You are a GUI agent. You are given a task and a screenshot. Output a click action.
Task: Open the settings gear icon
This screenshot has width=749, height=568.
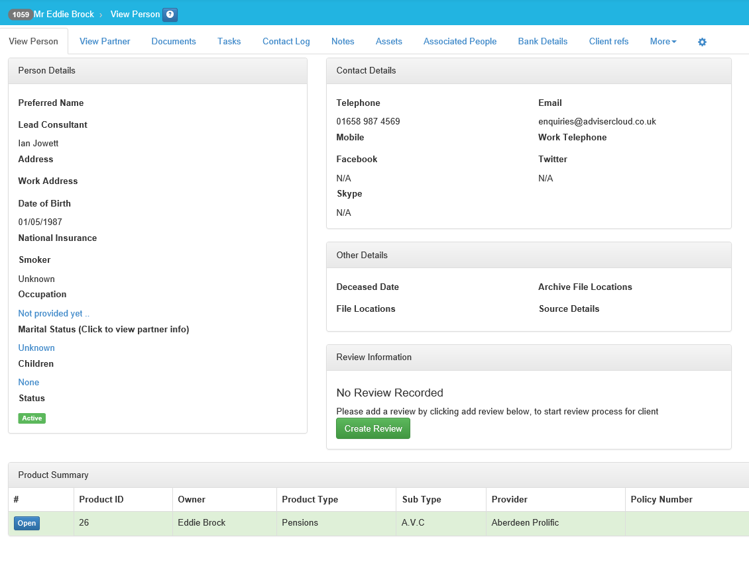tap(702, 42)
